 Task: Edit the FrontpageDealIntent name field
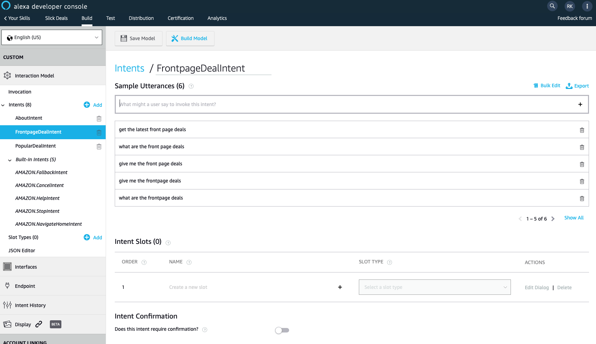pos(214,68)
